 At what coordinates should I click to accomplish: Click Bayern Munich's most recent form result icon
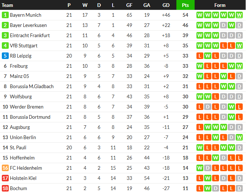click(x=239, y=15)
